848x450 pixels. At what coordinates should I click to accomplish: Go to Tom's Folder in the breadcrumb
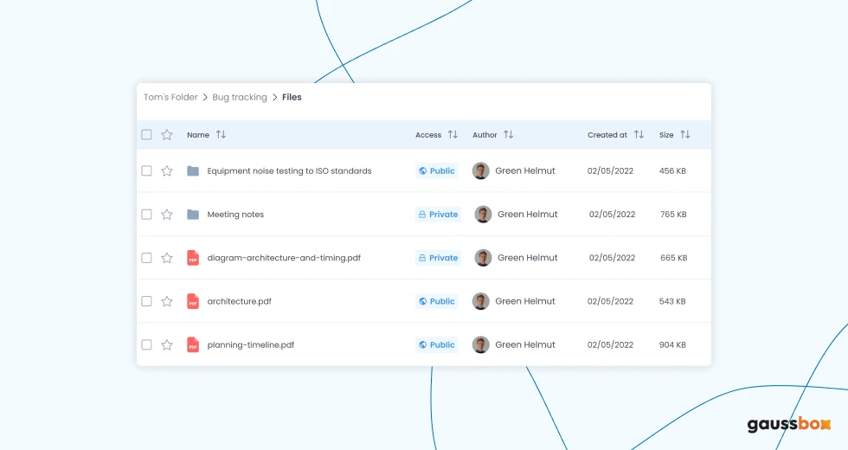170,98
